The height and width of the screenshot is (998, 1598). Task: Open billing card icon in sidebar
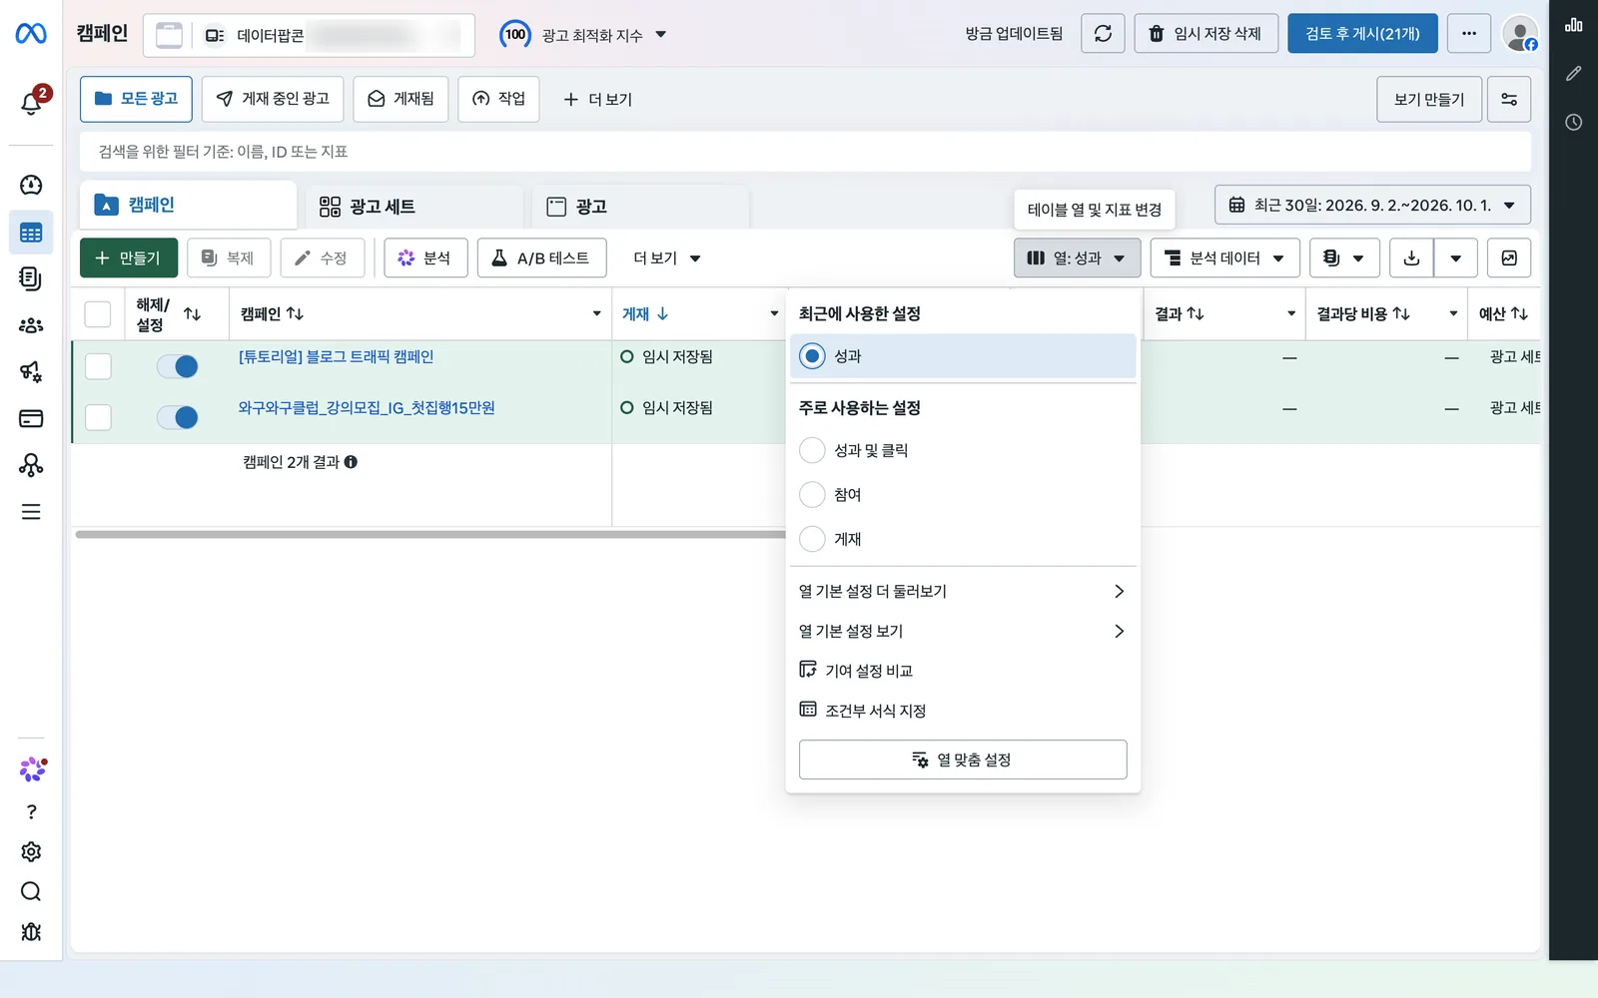(31, 418)
